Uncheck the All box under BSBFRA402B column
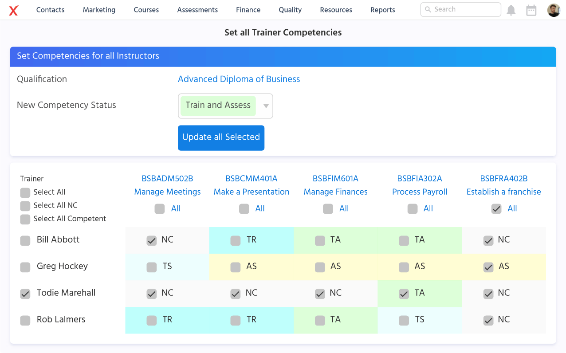This screenshot has height=353, width=566. coord(496,208)
